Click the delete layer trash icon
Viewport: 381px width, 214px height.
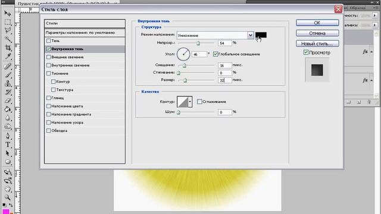pos(369,102)
